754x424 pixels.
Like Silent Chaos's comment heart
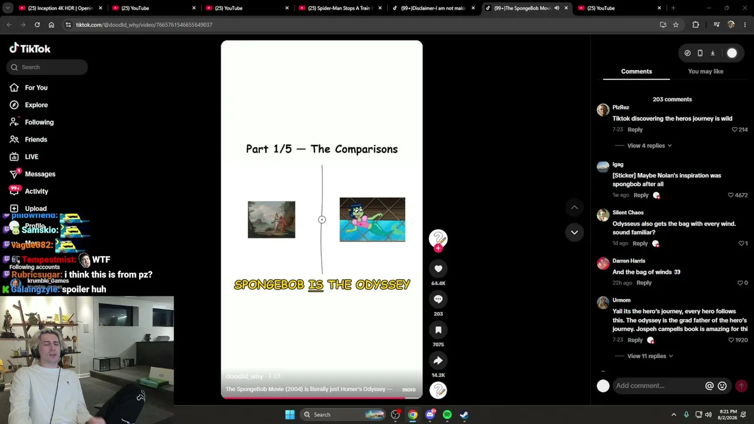(741, 243)
